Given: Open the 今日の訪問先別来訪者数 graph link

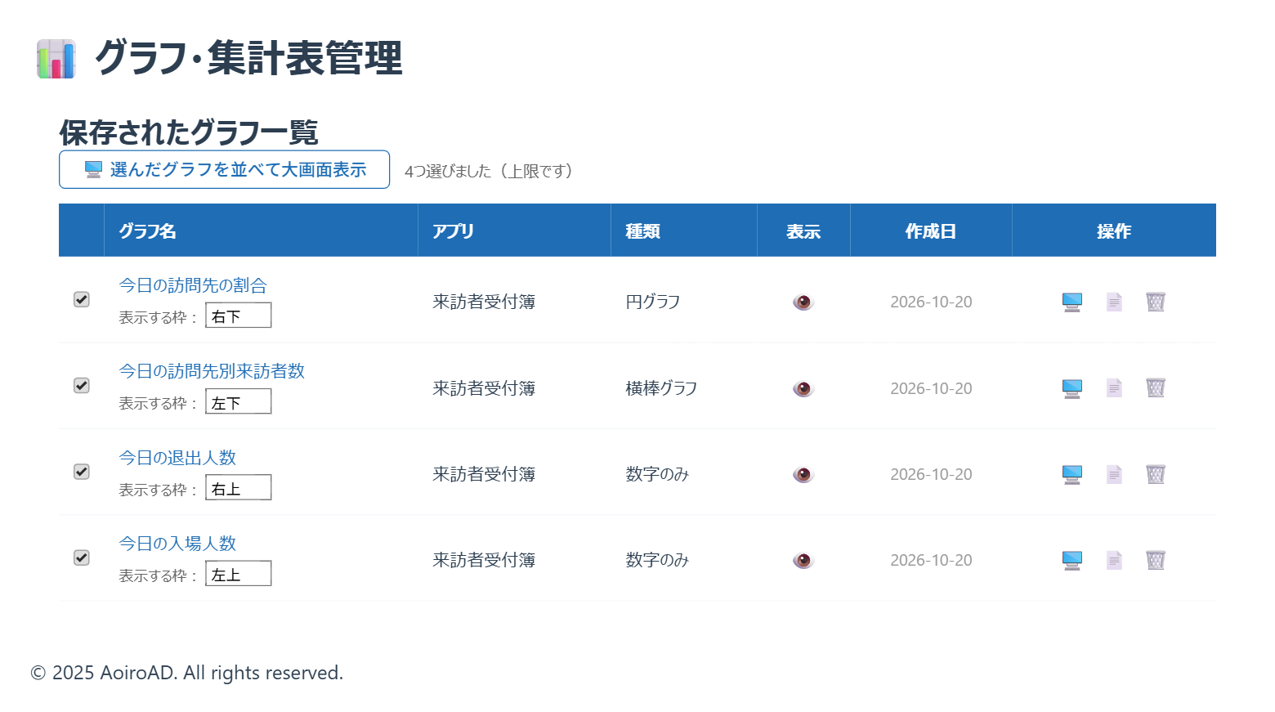Looking at the screenshot, I should coord(212,371).
